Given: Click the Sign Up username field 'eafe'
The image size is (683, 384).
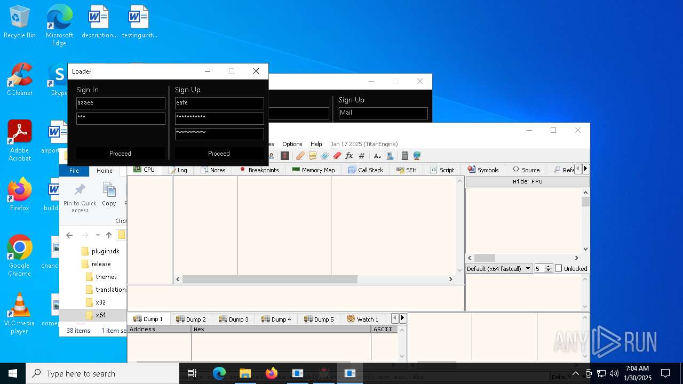Looking at the screenshot, I should pos(219,103).
